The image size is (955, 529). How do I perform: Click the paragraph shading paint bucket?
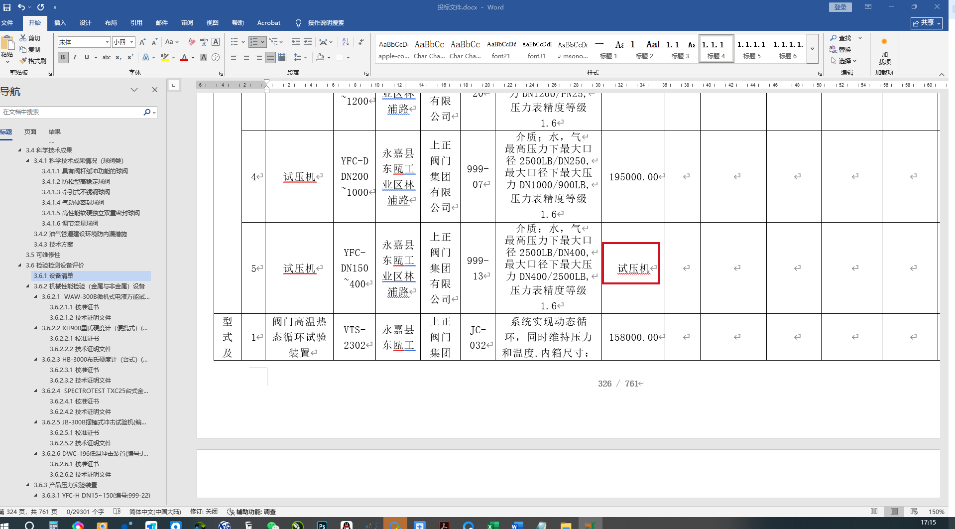[320, 58]
